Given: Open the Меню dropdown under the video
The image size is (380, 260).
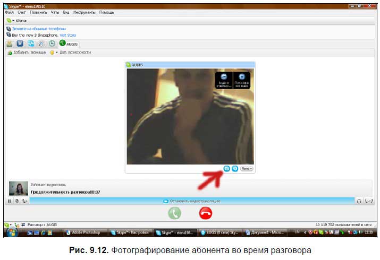Looking at the screenshot, I should [x=246, y=168].
